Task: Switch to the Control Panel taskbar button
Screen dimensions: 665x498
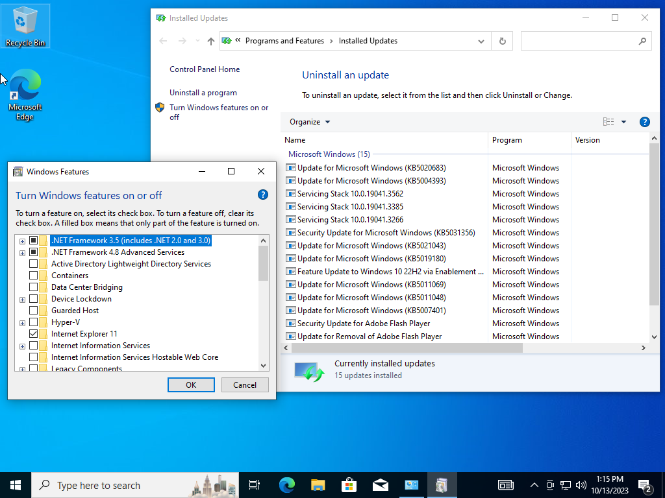Action: (411, 485)
